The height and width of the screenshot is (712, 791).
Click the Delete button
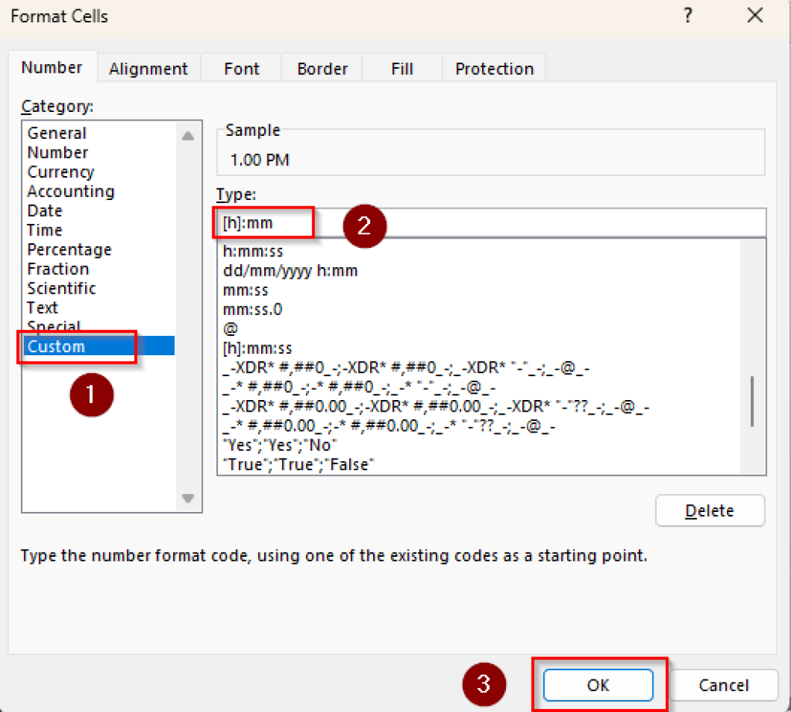710,510
